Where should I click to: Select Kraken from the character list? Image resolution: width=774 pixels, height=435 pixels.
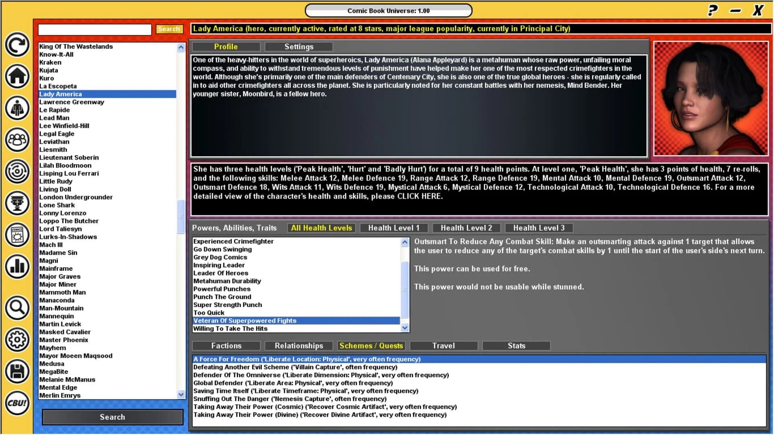(50, 62)
